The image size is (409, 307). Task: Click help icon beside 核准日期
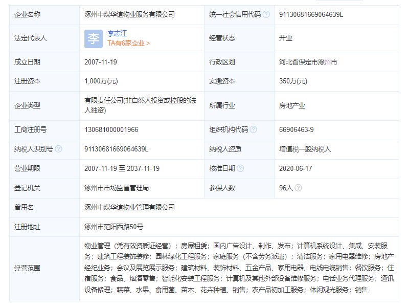pyautogui.click(x=240, y=168)
